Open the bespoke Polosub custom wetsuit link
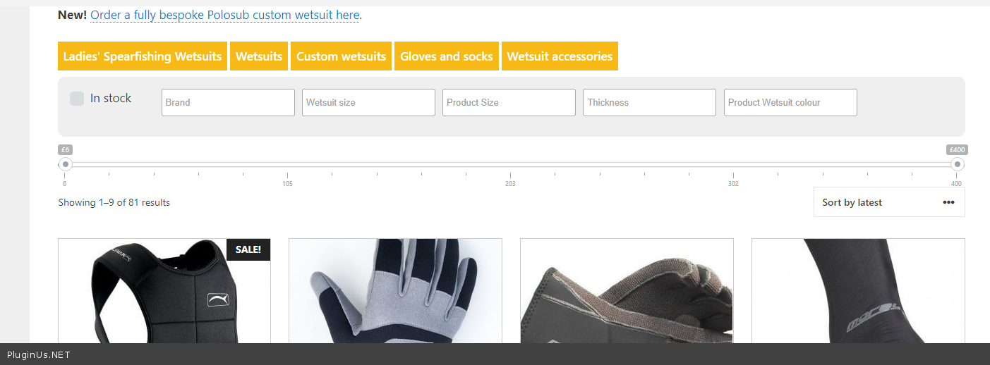Screen dimensions: 990x365 click(224, 15)
